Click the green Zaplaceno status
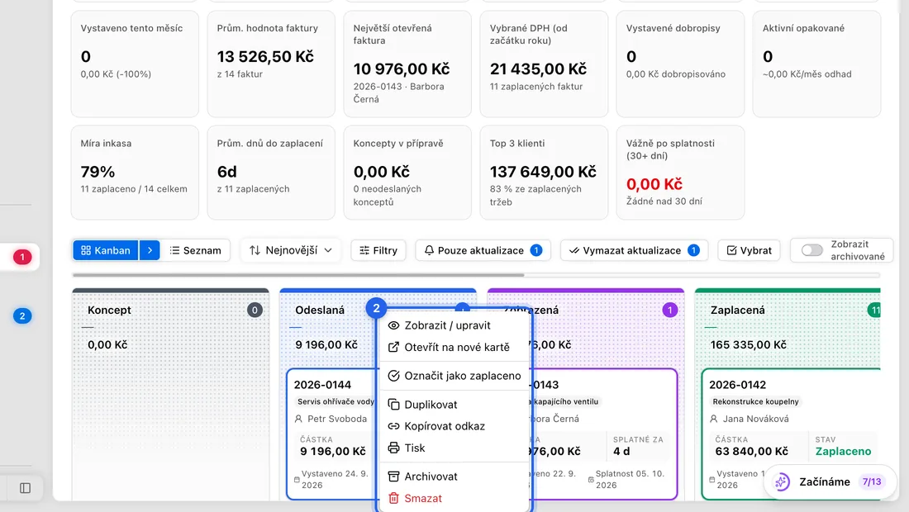909x512 pixels. click(x=843, y=451)
